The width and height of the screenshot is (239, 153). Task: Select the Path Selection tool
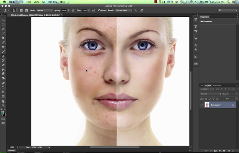pyautogui.click(x=3, y=92)
